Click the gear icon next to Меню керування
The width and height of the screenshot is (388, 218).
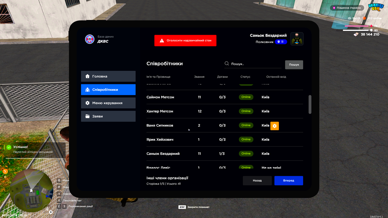click(x=87, y=103)
